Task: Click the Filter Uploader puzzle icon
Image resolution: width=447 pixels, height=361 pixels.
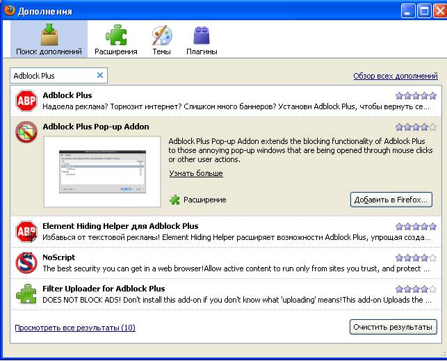Action: [x=26, y=294]
